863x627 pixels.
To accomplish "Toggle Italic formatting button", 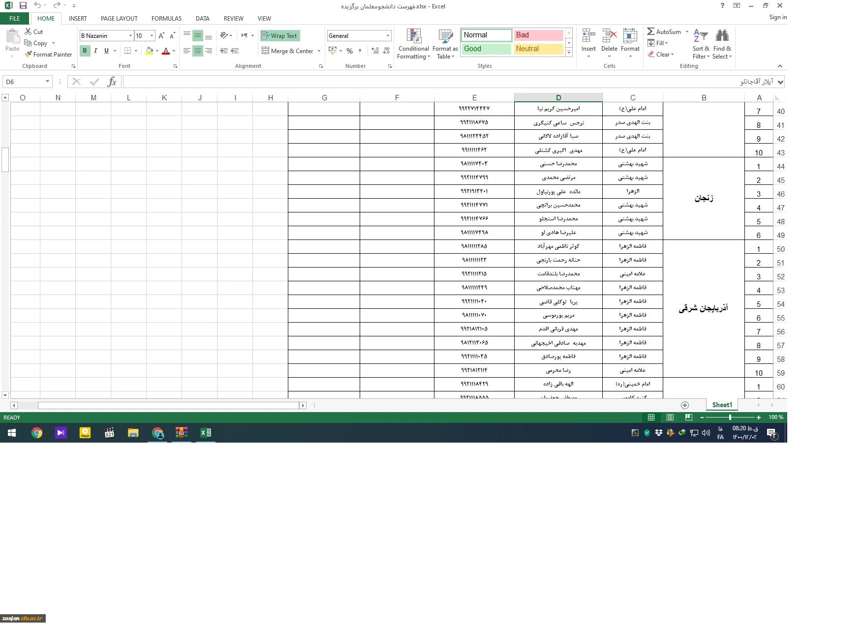I will (x=95, y=51).
